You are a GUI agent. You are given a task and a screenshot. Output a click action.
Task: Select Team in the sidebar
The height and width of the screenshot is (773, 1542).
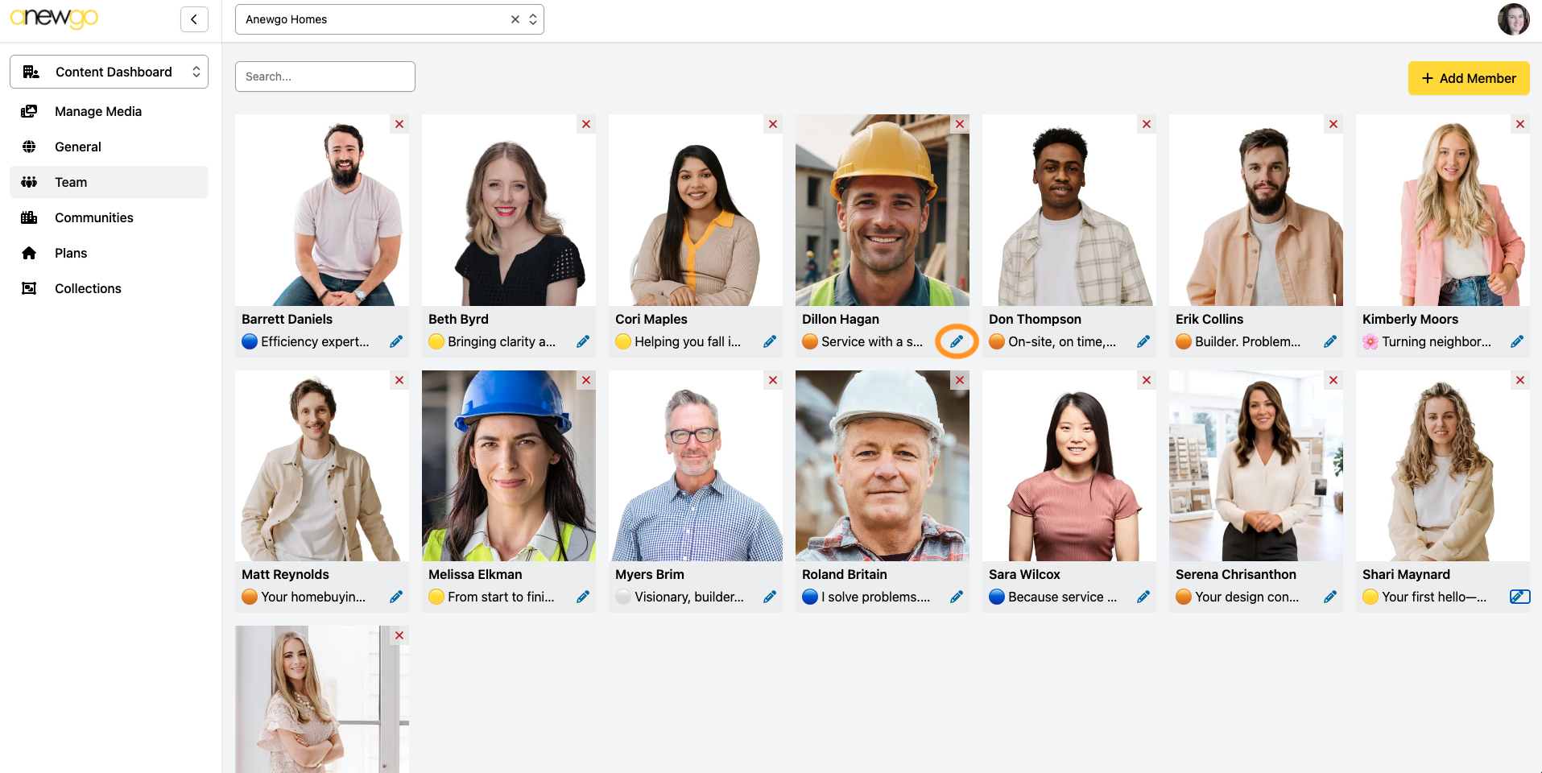109,182
